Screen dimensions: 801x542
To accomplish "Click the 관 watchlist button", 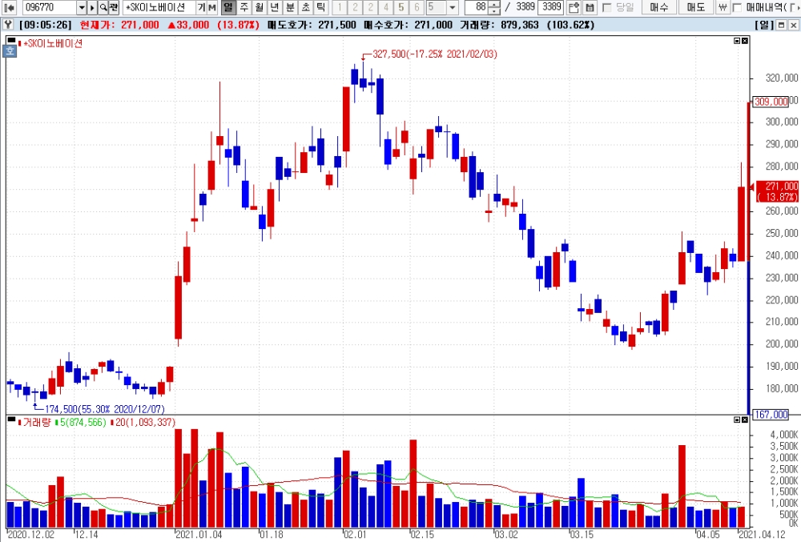I will coord(114,7).
